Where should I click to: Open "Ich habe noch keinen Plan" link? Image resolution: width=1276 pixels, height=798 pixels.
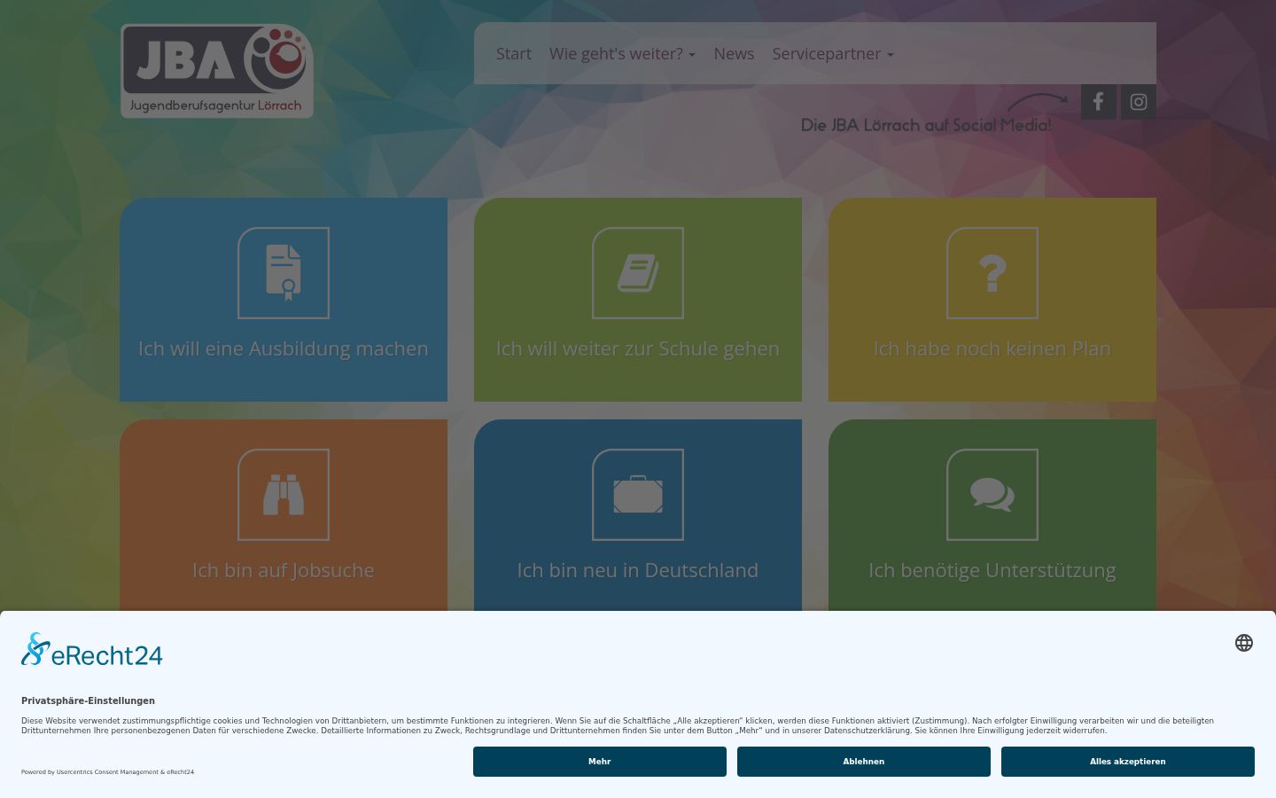992,349
